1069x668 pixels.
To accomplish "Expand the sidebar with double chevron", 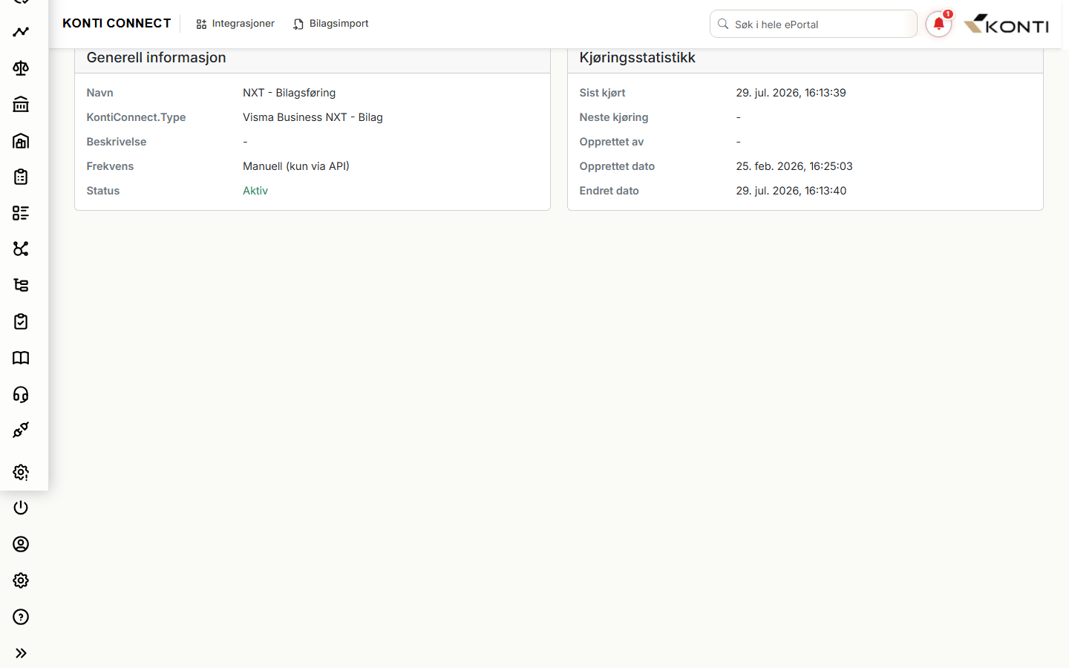I will [21, 653].
